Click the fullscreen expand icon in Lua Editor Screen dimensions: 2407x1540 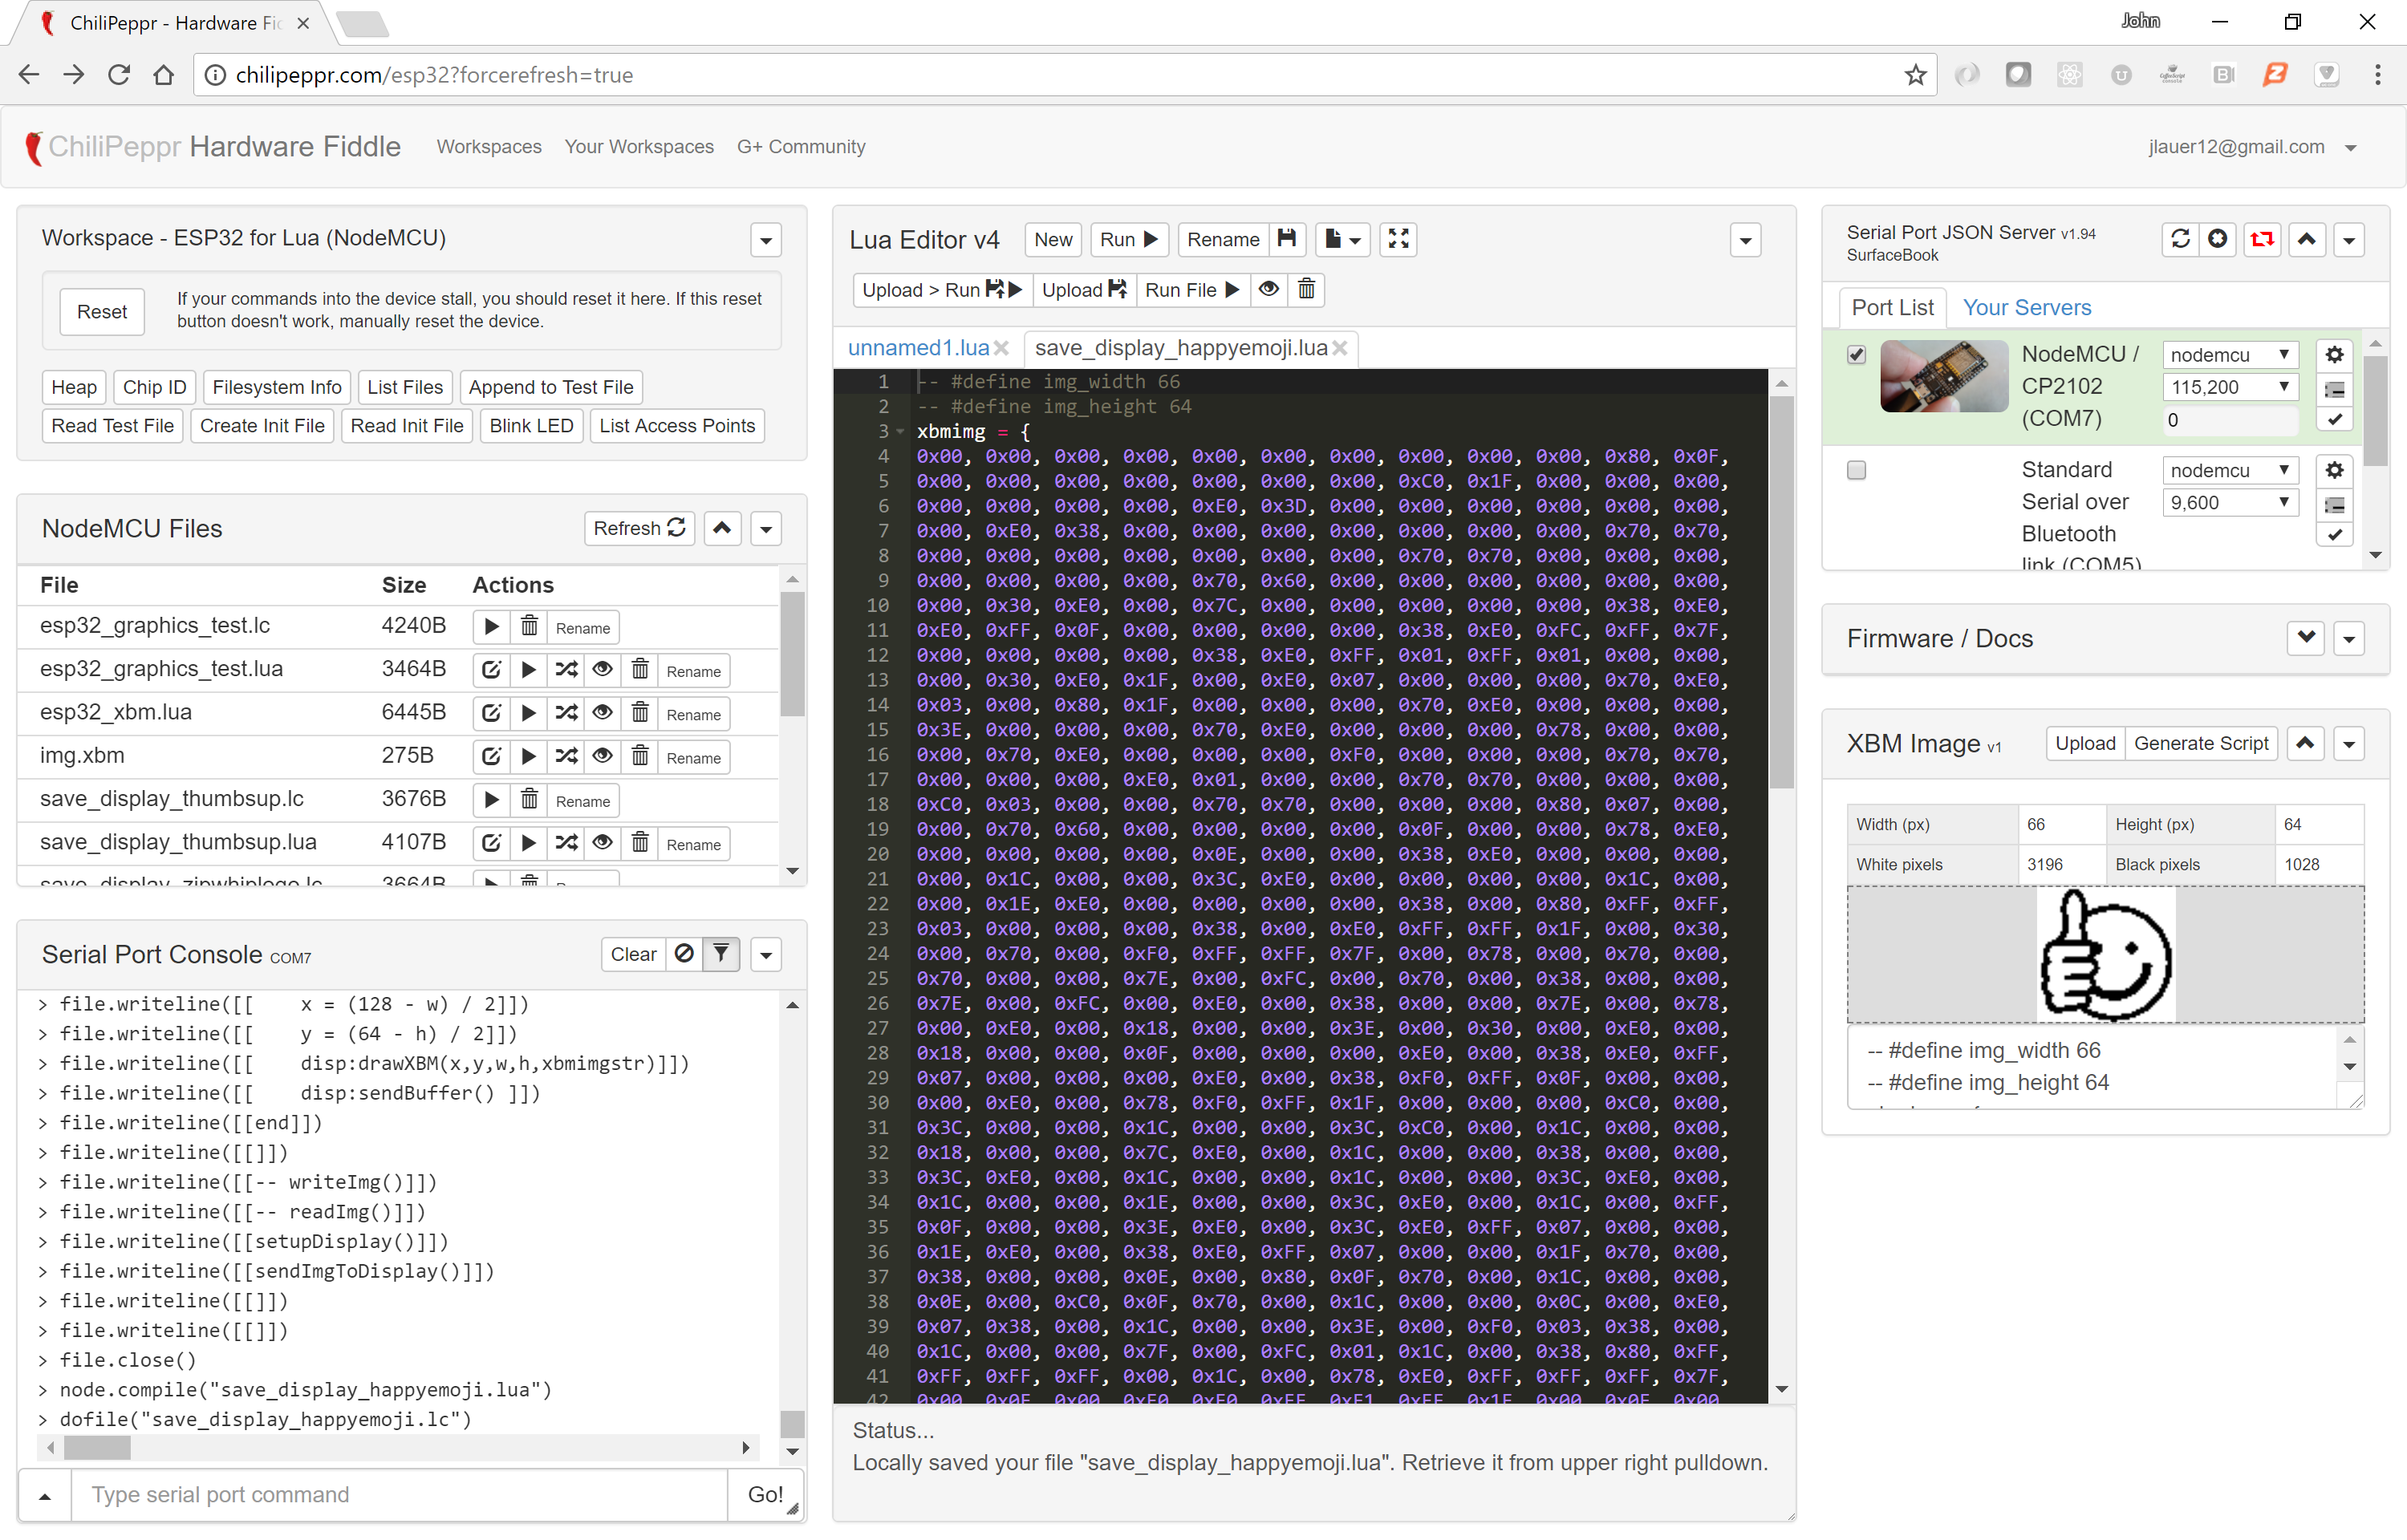1398,239
